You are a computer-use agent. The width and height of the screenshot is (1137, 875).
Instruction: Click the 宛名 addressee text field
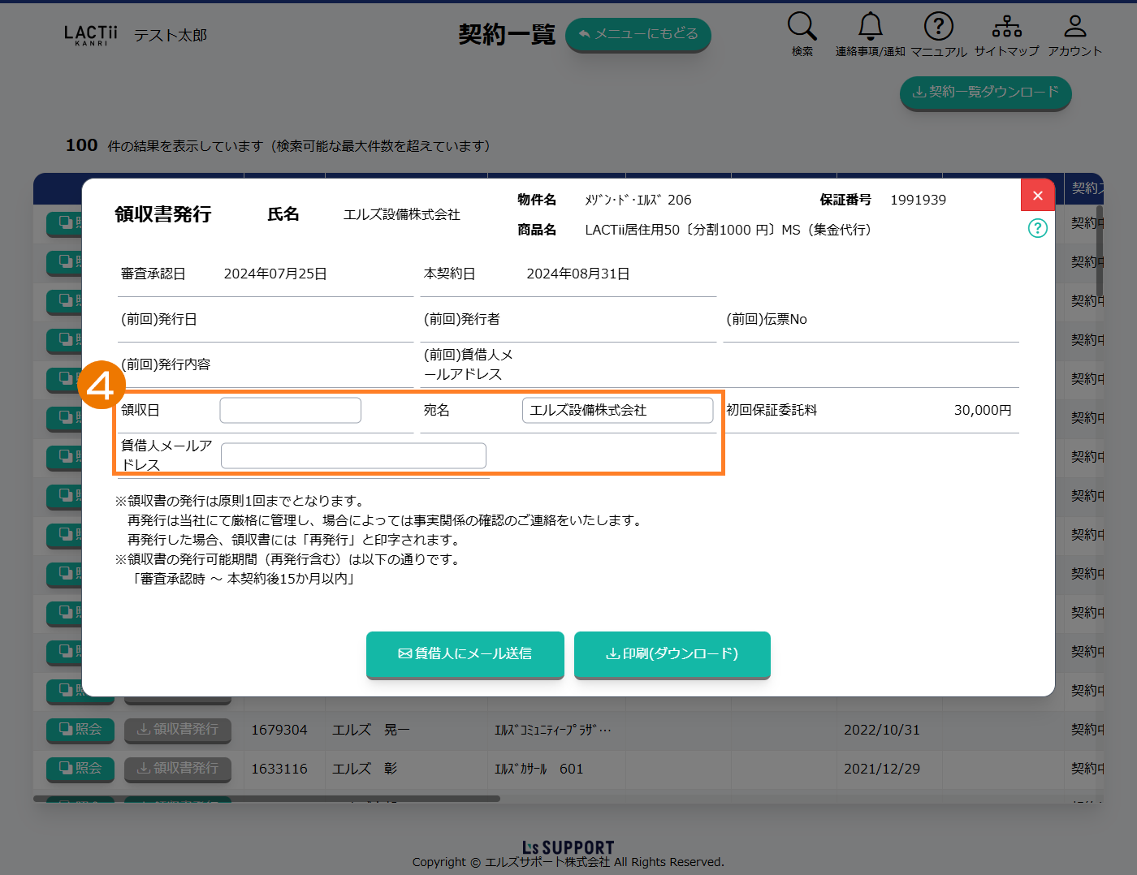617,411
